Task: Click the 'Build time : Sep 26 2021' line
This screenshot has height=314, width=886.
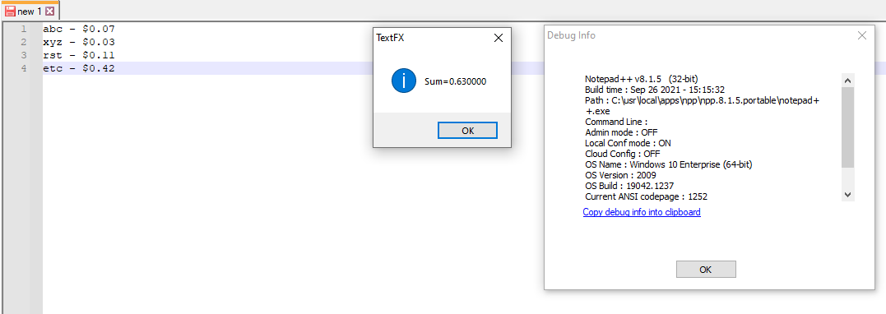Action: point(655,90)
